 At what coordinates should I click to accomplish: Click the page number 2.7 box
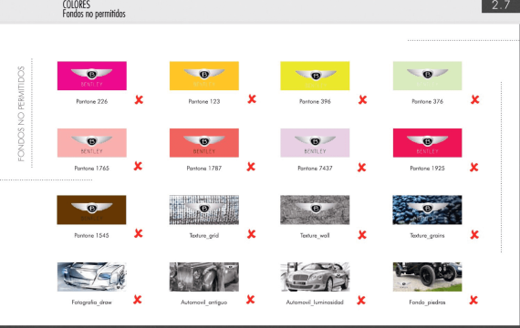pos(501,6)
